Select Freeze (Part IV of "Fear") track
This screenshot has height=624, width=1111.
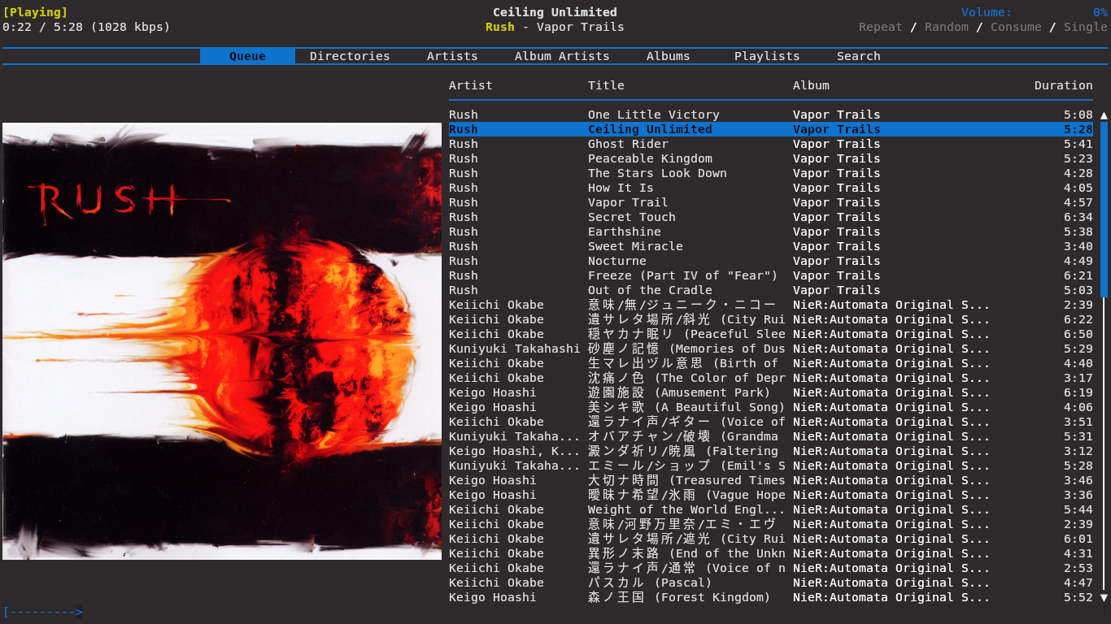[771, 275]
